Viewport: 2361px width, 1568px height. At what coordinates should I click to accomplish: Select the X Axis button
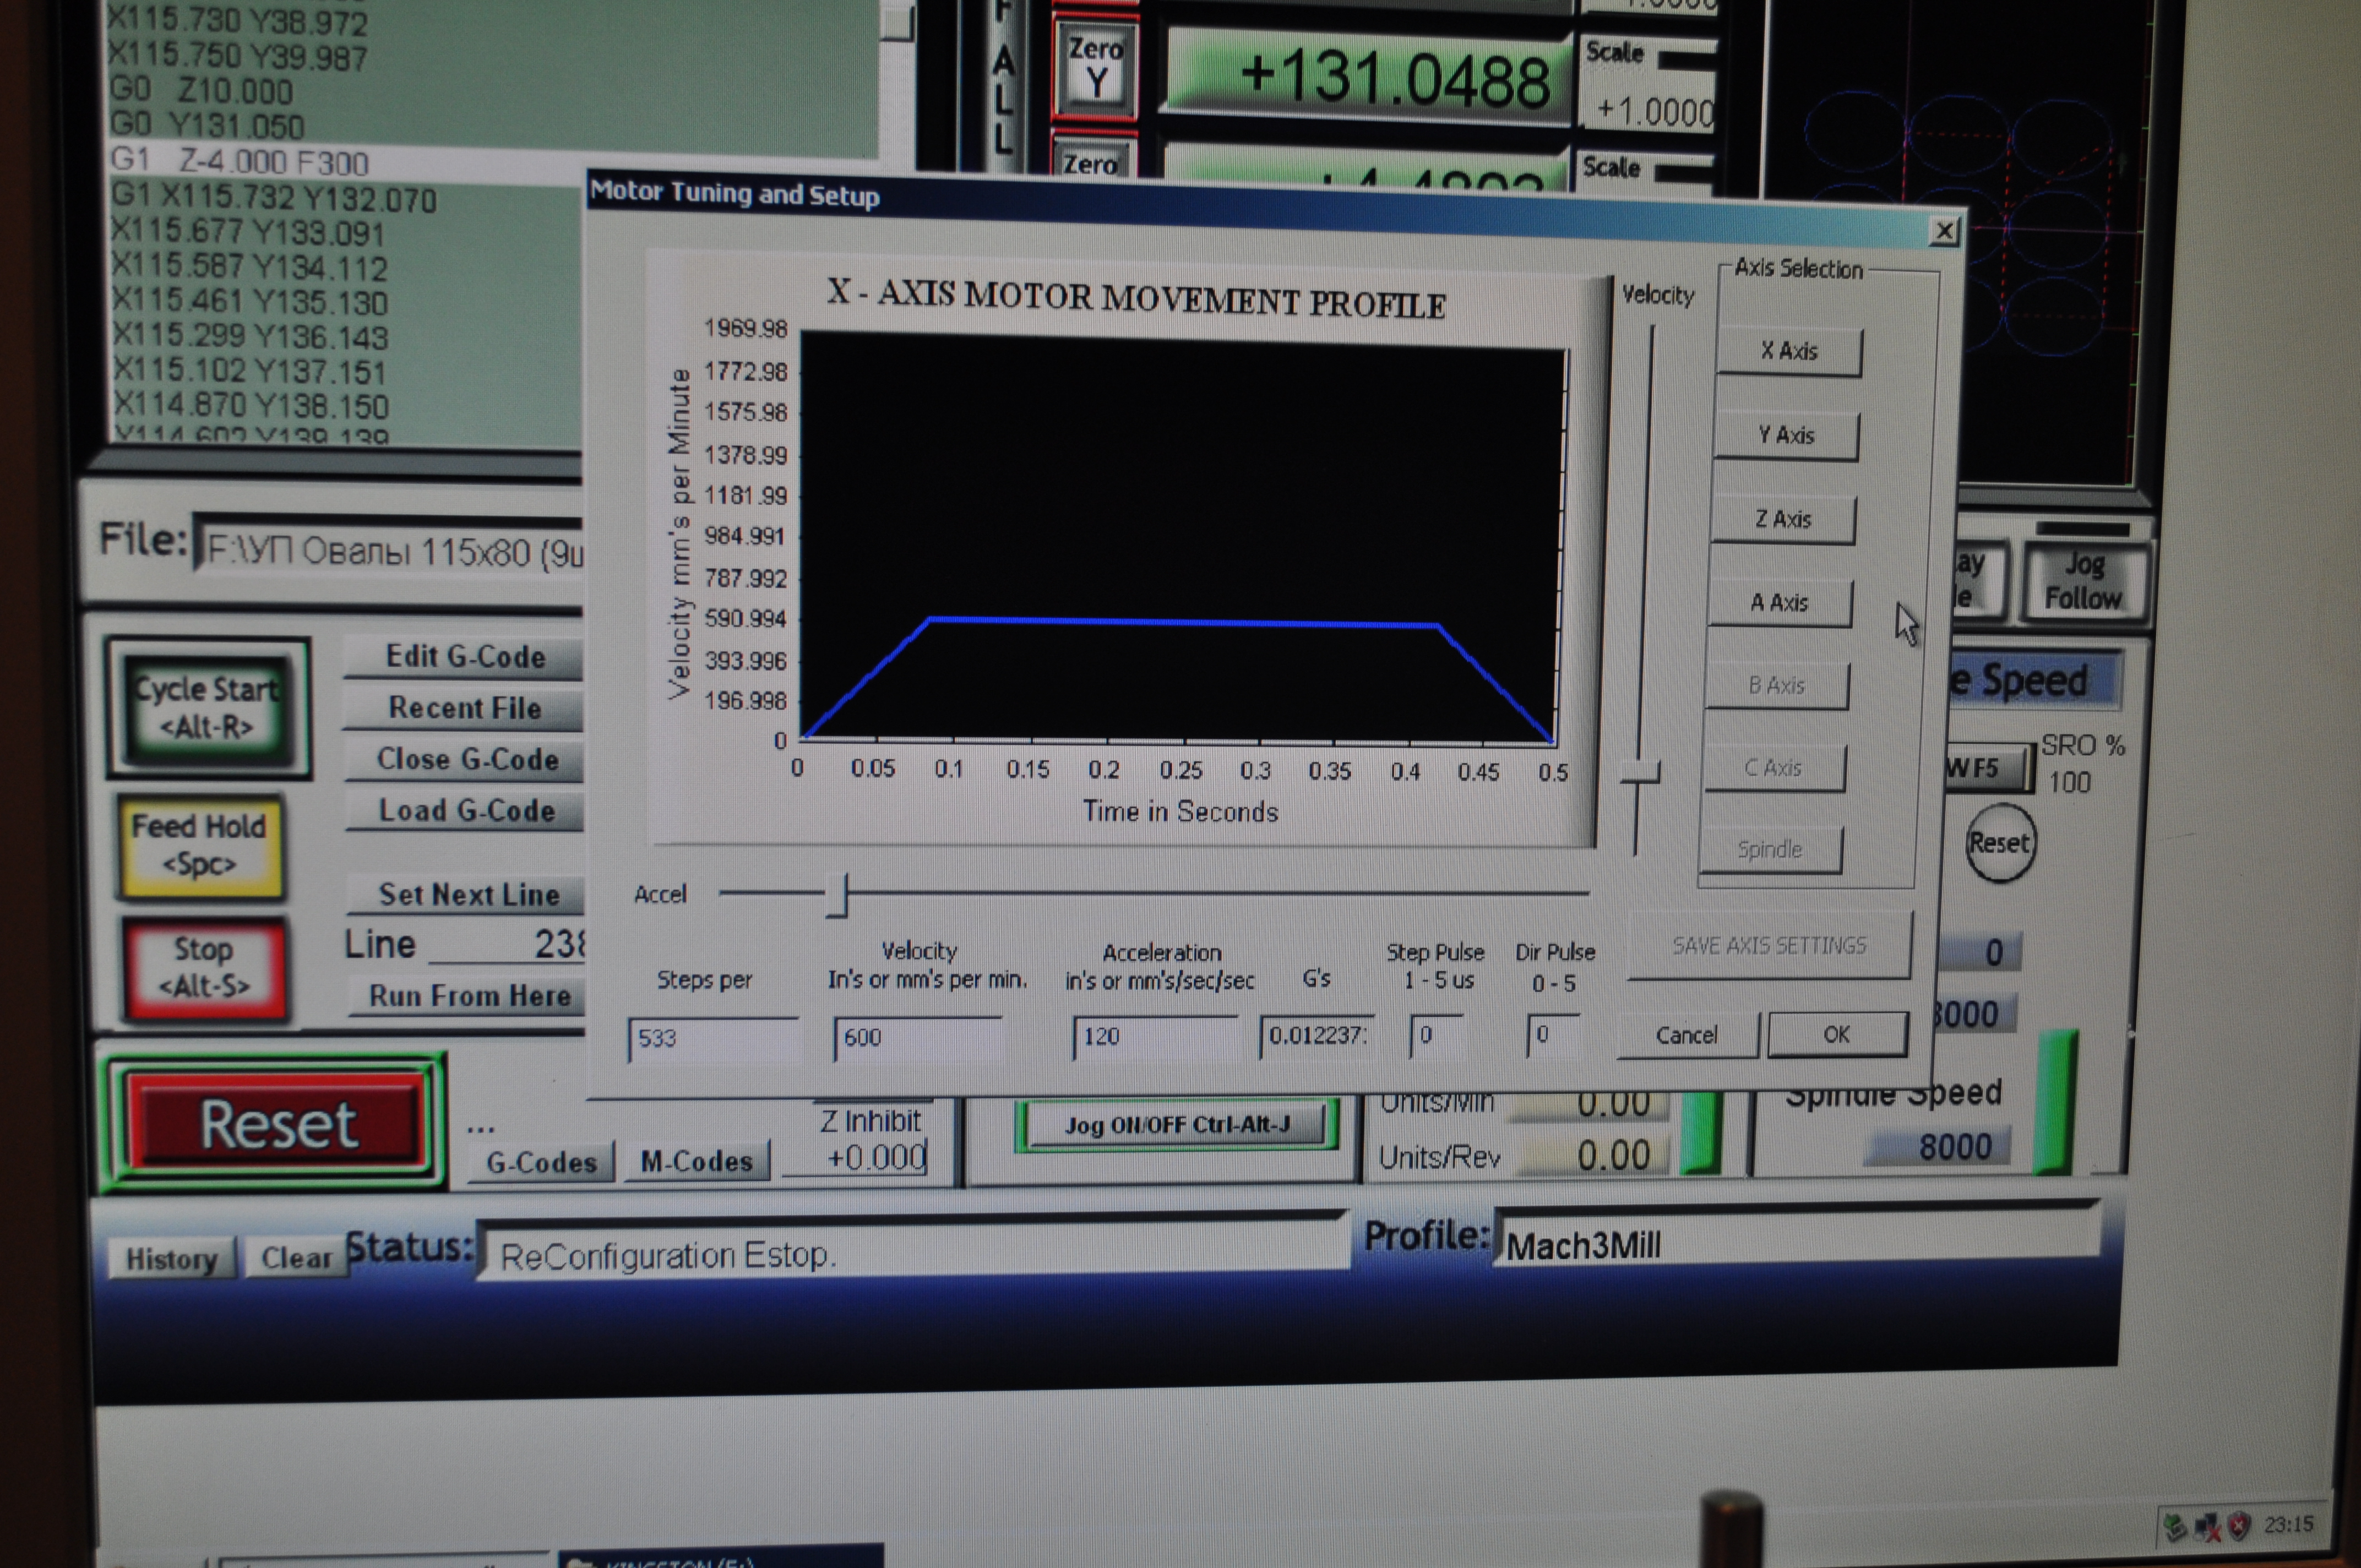coord(1789,351)
